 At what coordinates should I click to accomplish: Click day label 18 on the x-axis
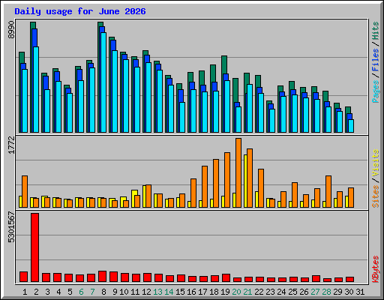[214, 292]
